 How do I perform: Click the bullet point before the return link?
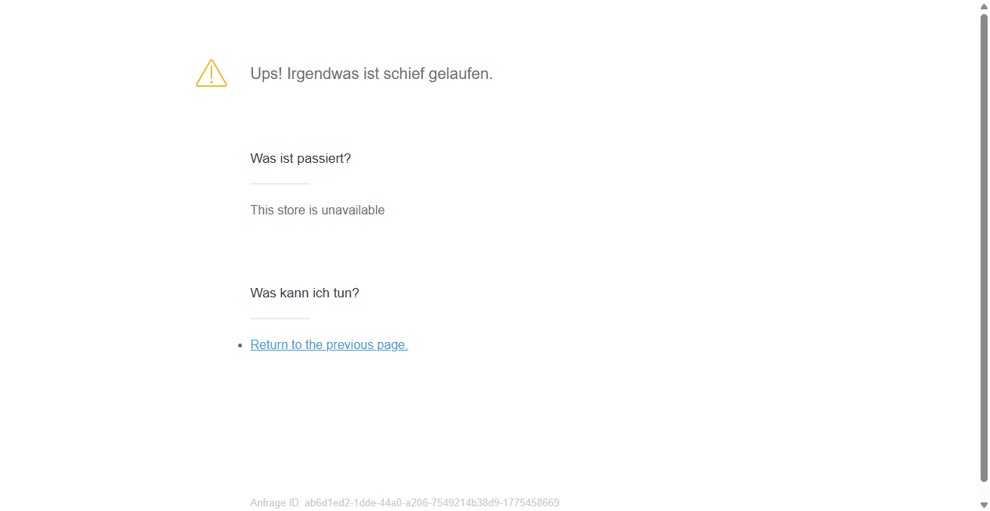(240, 345)
